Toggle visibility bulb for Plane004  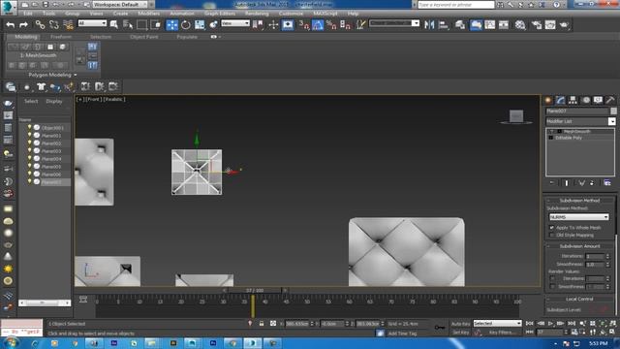[29, 158]
